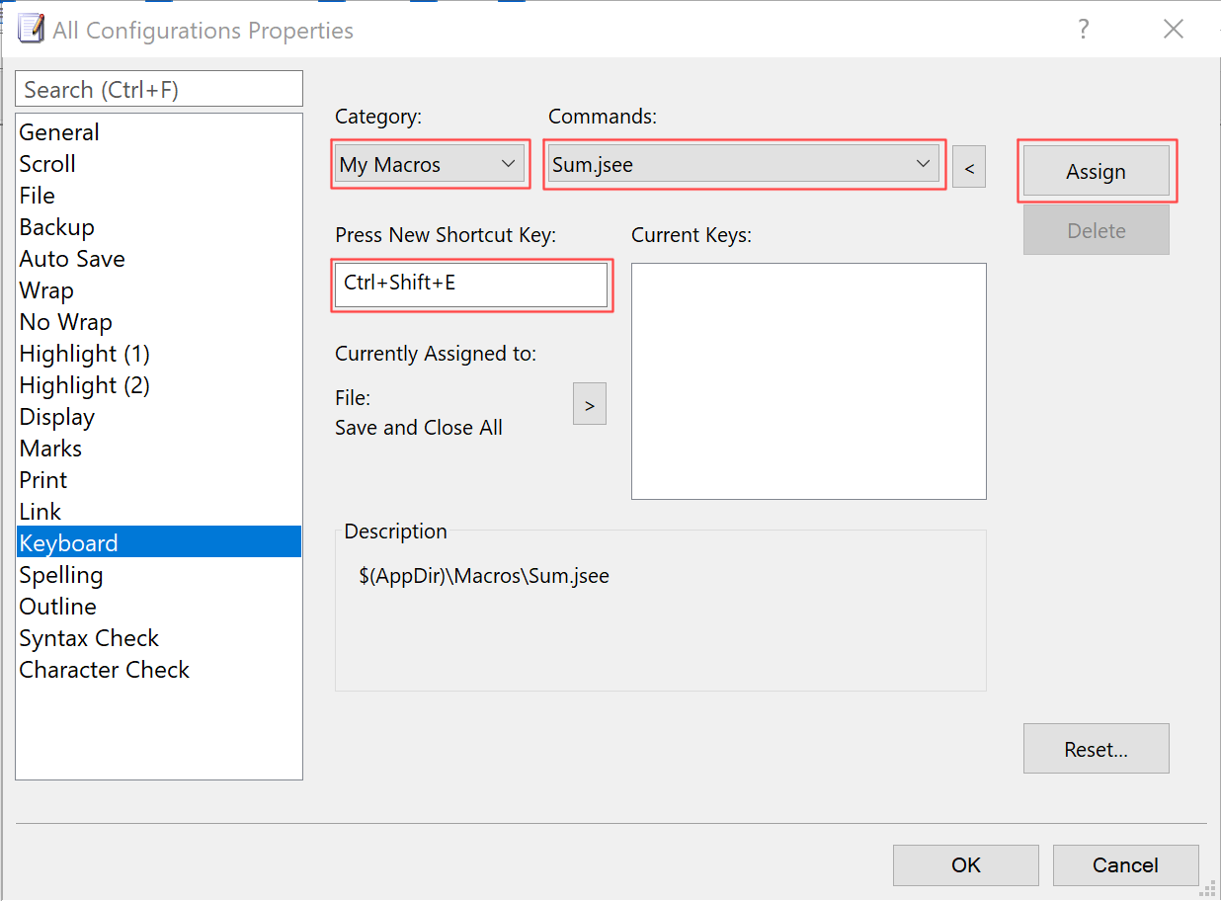The height and width of the screenshot is (901, 1221).
Task: Click the Reset... button
Action: pos(1097,749)
